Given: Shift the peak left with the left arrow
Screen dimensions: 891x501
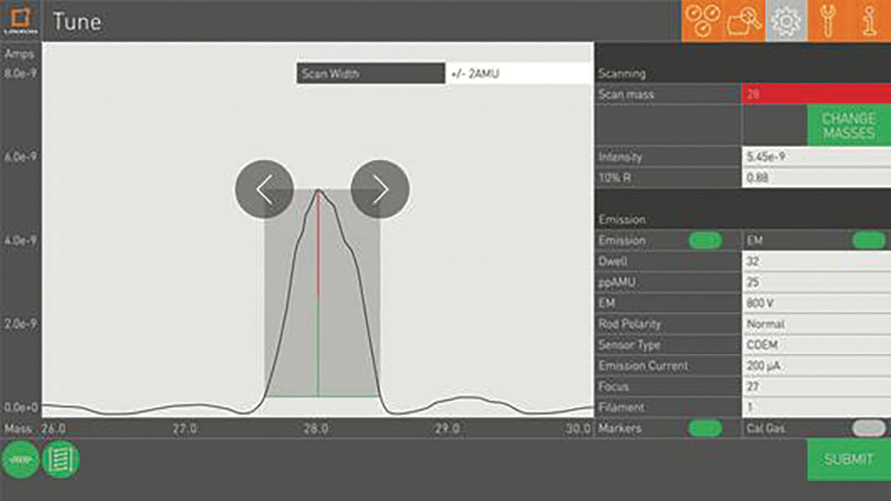Looking at the screenshot, I should pos(264,190).
